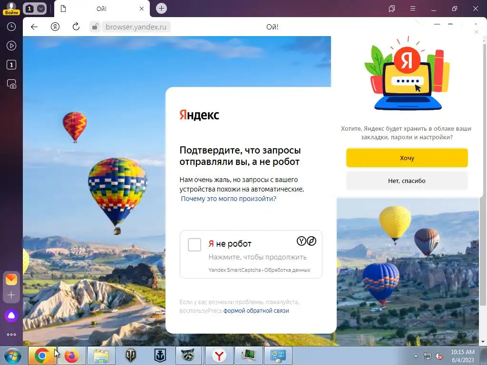Image resolution: width=487 pixels, height=365 pixels.
Task: Open the Windows Start menu
Action: click(12, 355)
